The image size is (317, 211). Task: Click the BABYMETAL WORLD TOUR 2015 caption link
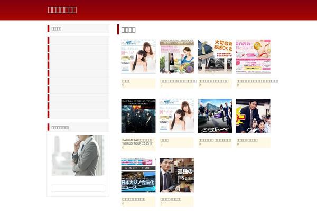coord(138,142)
